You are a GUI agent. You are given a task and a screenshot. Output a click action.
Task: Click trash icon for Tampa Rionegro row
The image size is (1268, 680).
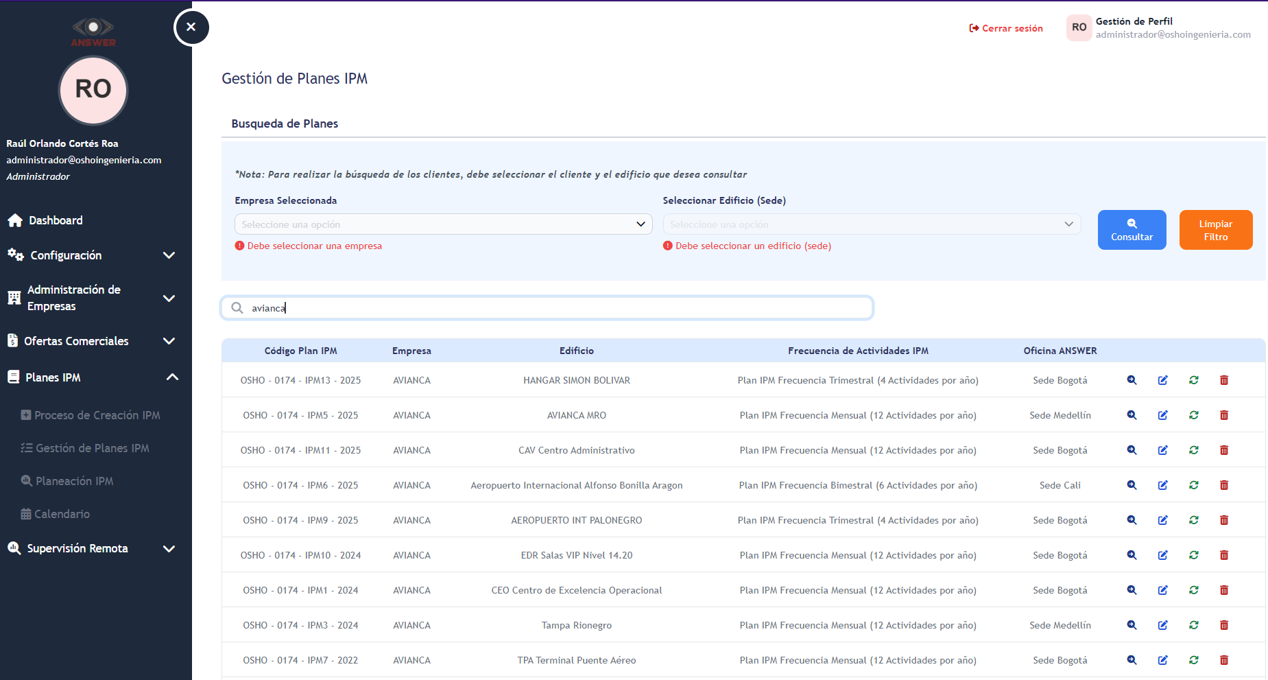[1224, 625]
